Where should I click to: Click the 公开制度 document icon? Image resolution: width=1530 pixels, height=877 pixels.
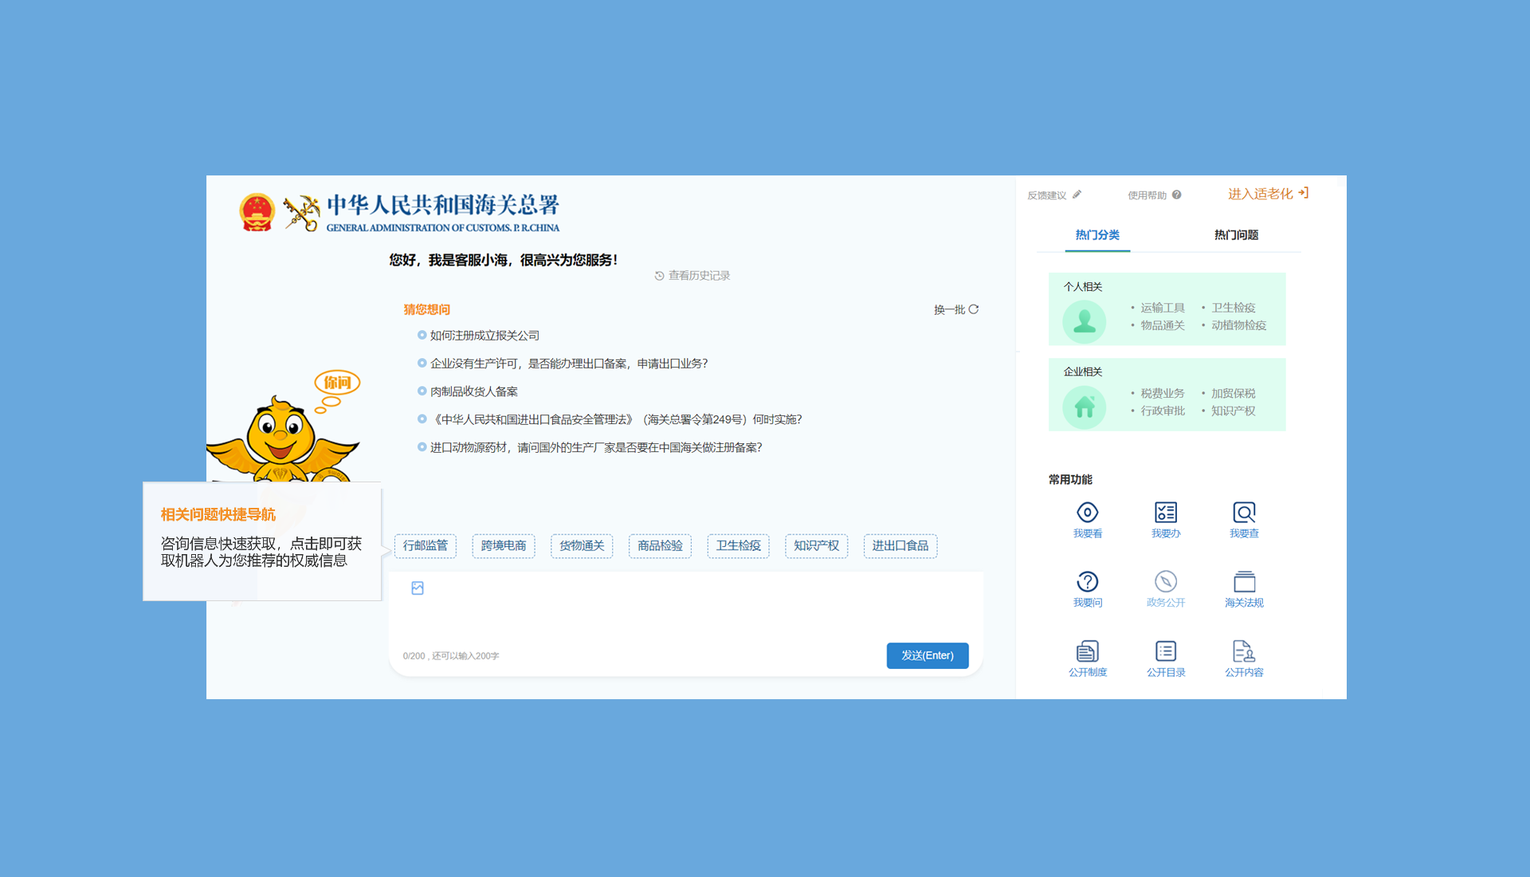(1087, 651)
